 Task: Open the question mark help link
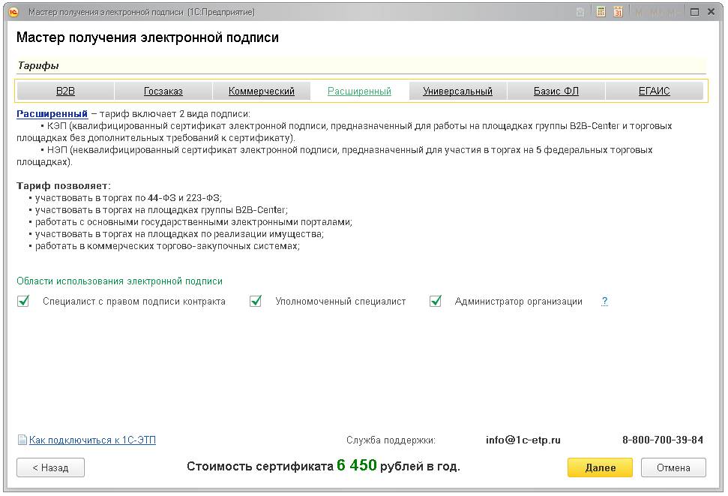point(604,301)
